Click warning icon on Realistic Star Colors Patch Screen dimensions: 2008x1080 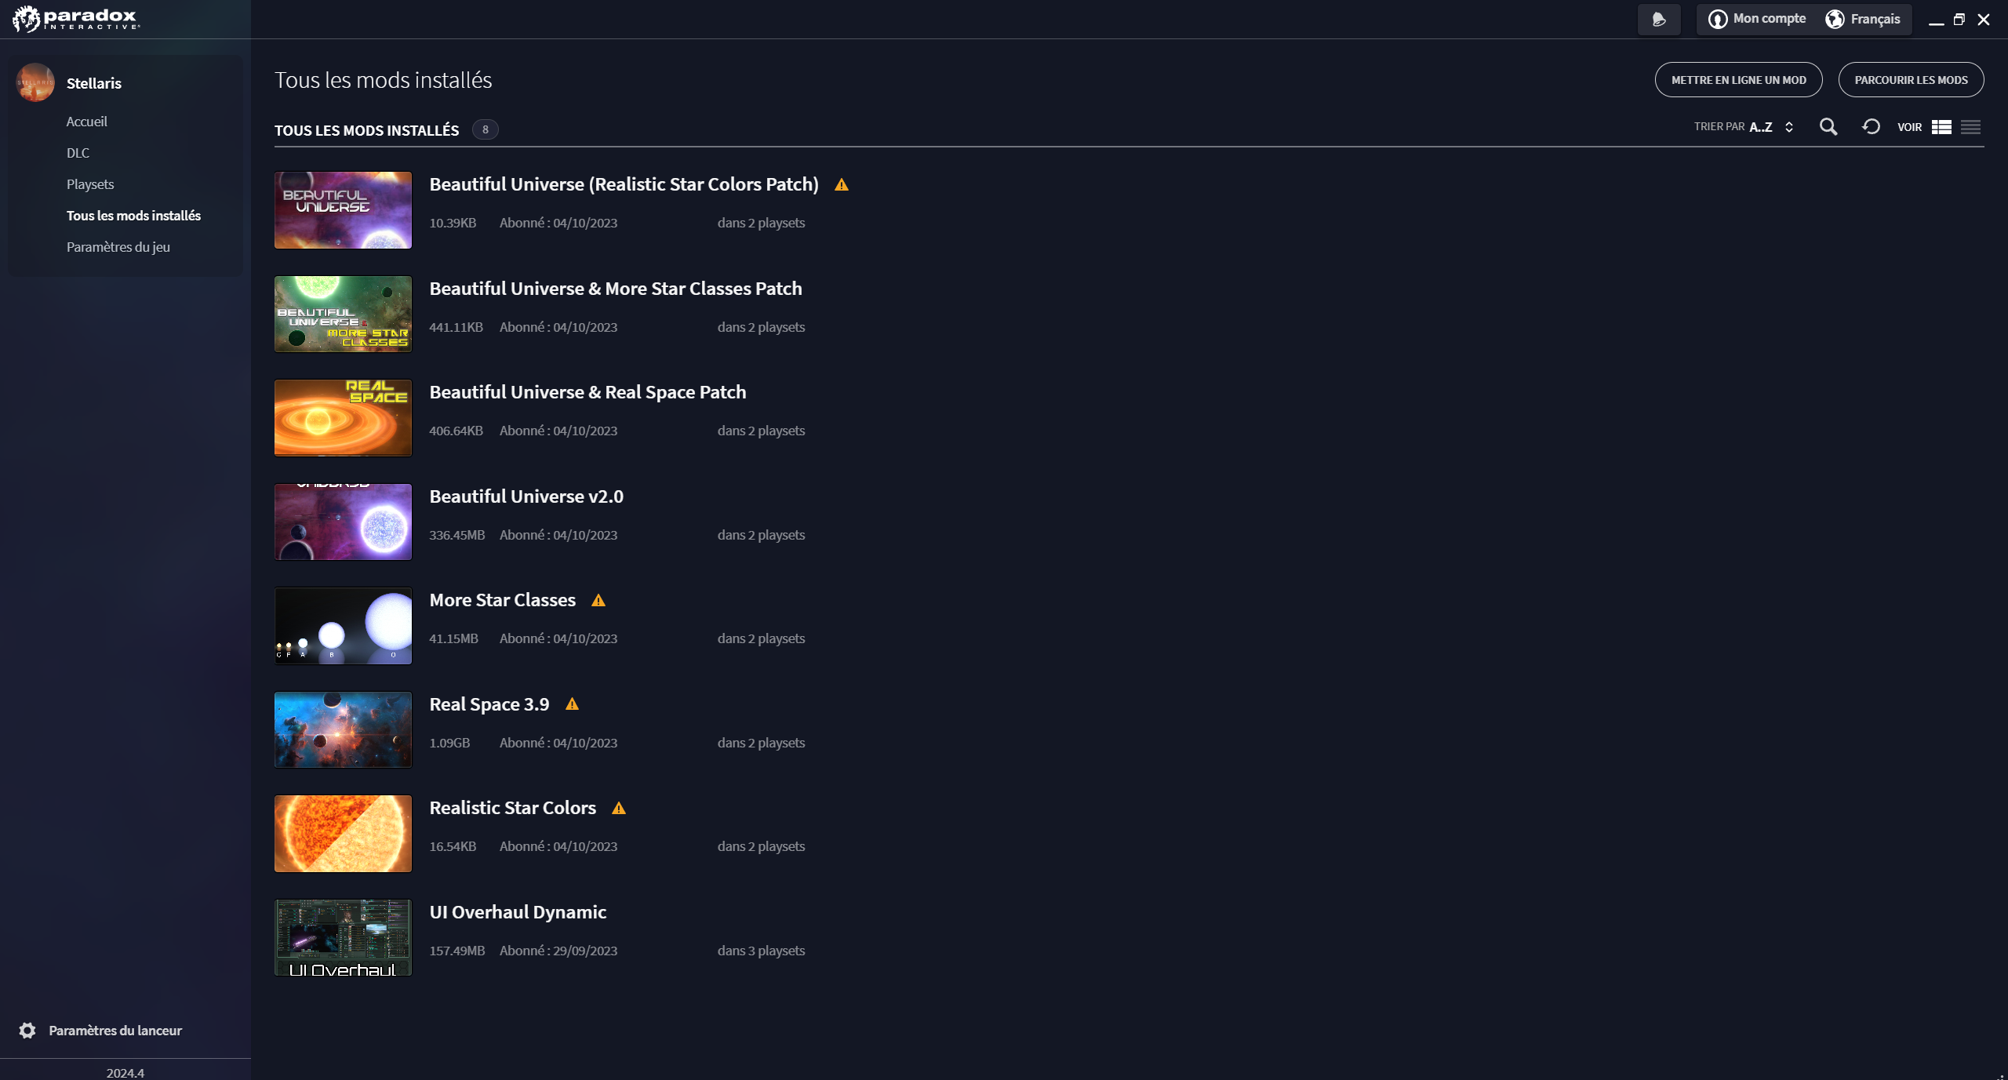pyautogui.click(x=842, y=185)
